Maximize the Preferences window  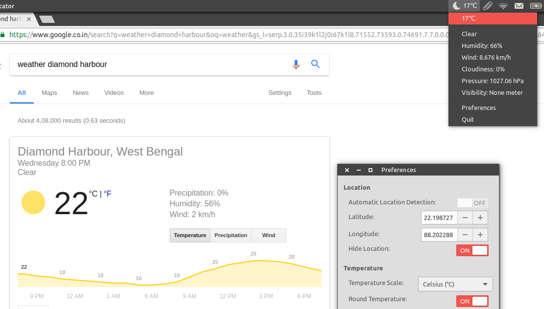(371, 170)
